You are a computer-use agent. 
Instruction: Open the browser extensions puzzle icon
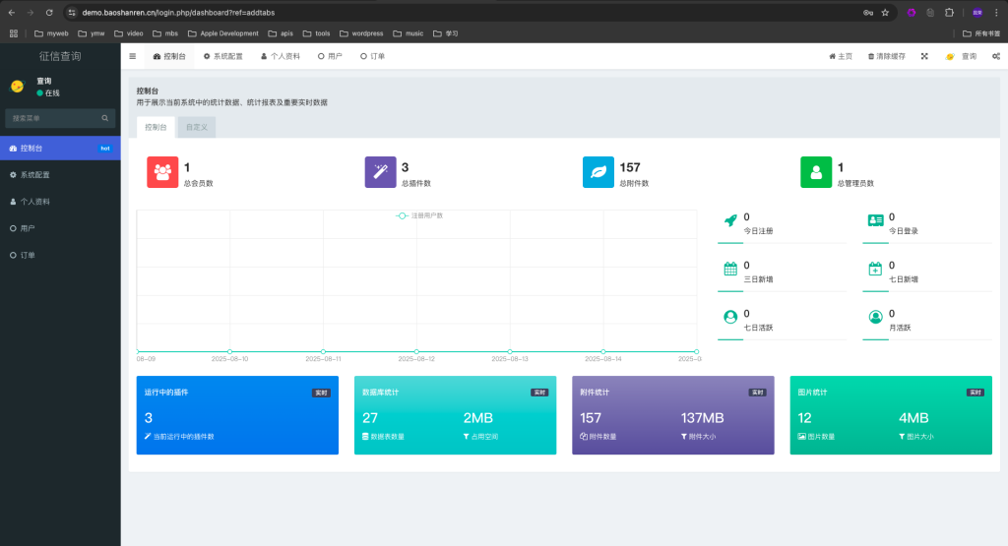coord(949,12)
